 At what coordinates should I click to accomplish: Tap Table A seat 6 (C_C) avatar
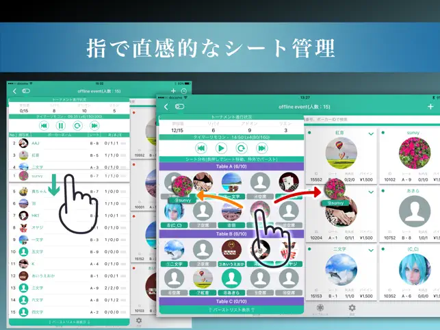click(x=174, y=211)
